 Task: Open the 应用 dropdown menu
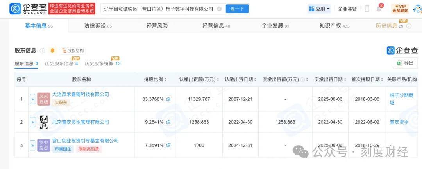[x=320, y=9]
